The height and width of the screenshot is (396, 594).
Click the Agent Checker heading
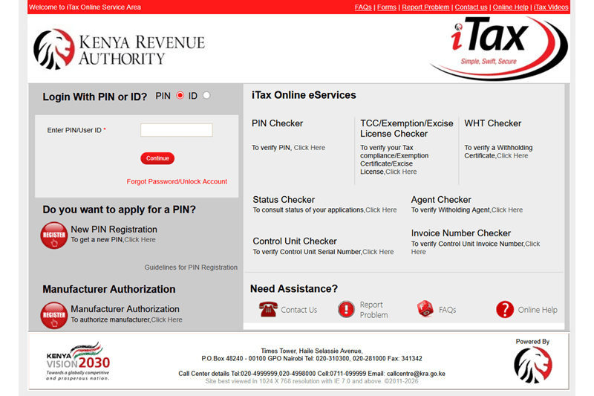(x=441, y=200)
